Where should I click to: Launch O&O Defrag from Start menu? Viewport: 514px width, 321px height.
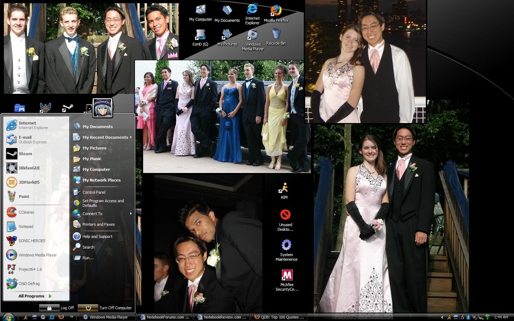tap(36, 284)
